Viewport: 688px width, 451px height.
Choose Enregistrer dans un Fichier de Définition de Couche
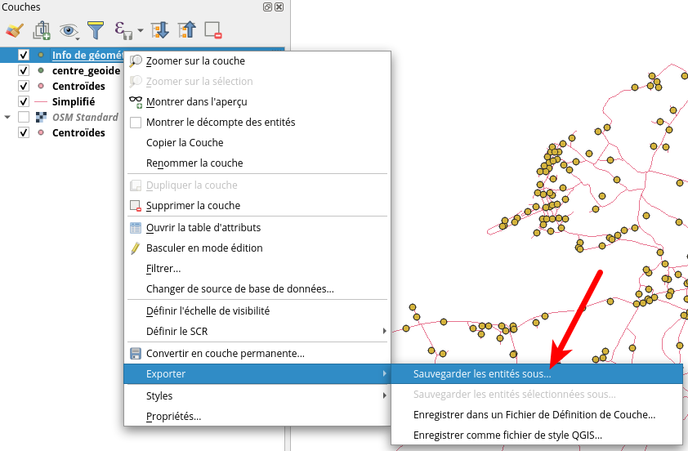point(537,414)
